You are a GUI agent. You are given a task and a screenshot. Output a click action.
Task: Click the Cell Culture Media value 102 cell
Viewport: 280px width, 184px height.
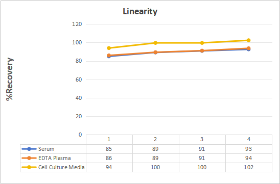tap(249, 167)
